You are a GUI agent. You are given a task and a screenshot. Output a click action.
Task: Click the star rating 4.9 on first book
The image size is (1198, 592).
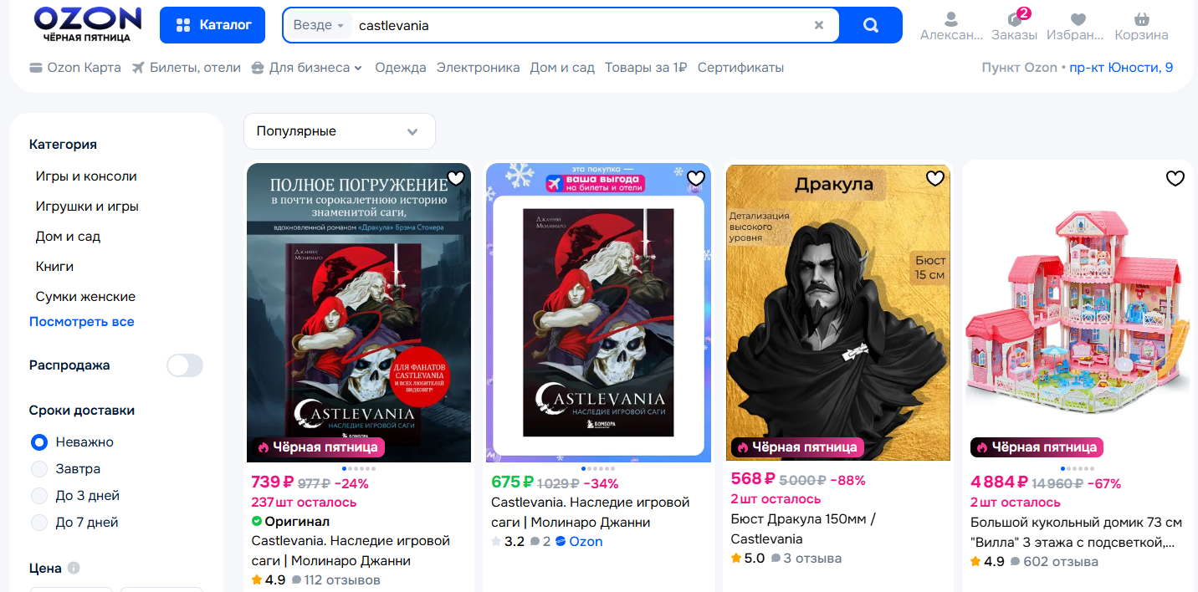pyautogui.click(x=269, y=579)
